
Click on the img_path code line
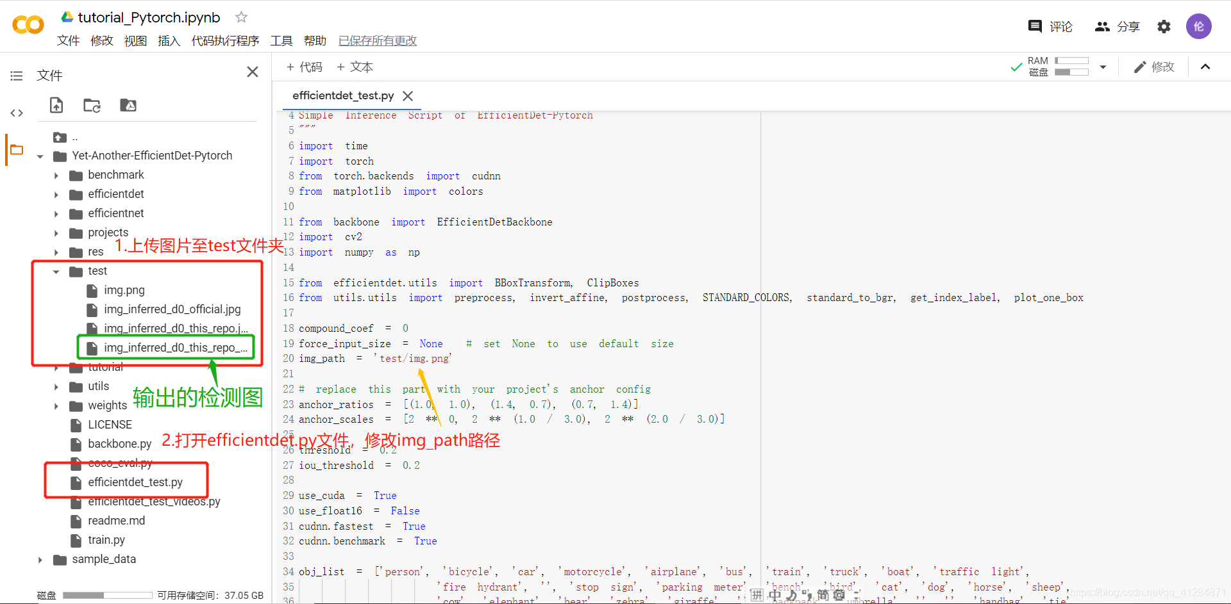(x=375, y=359)
